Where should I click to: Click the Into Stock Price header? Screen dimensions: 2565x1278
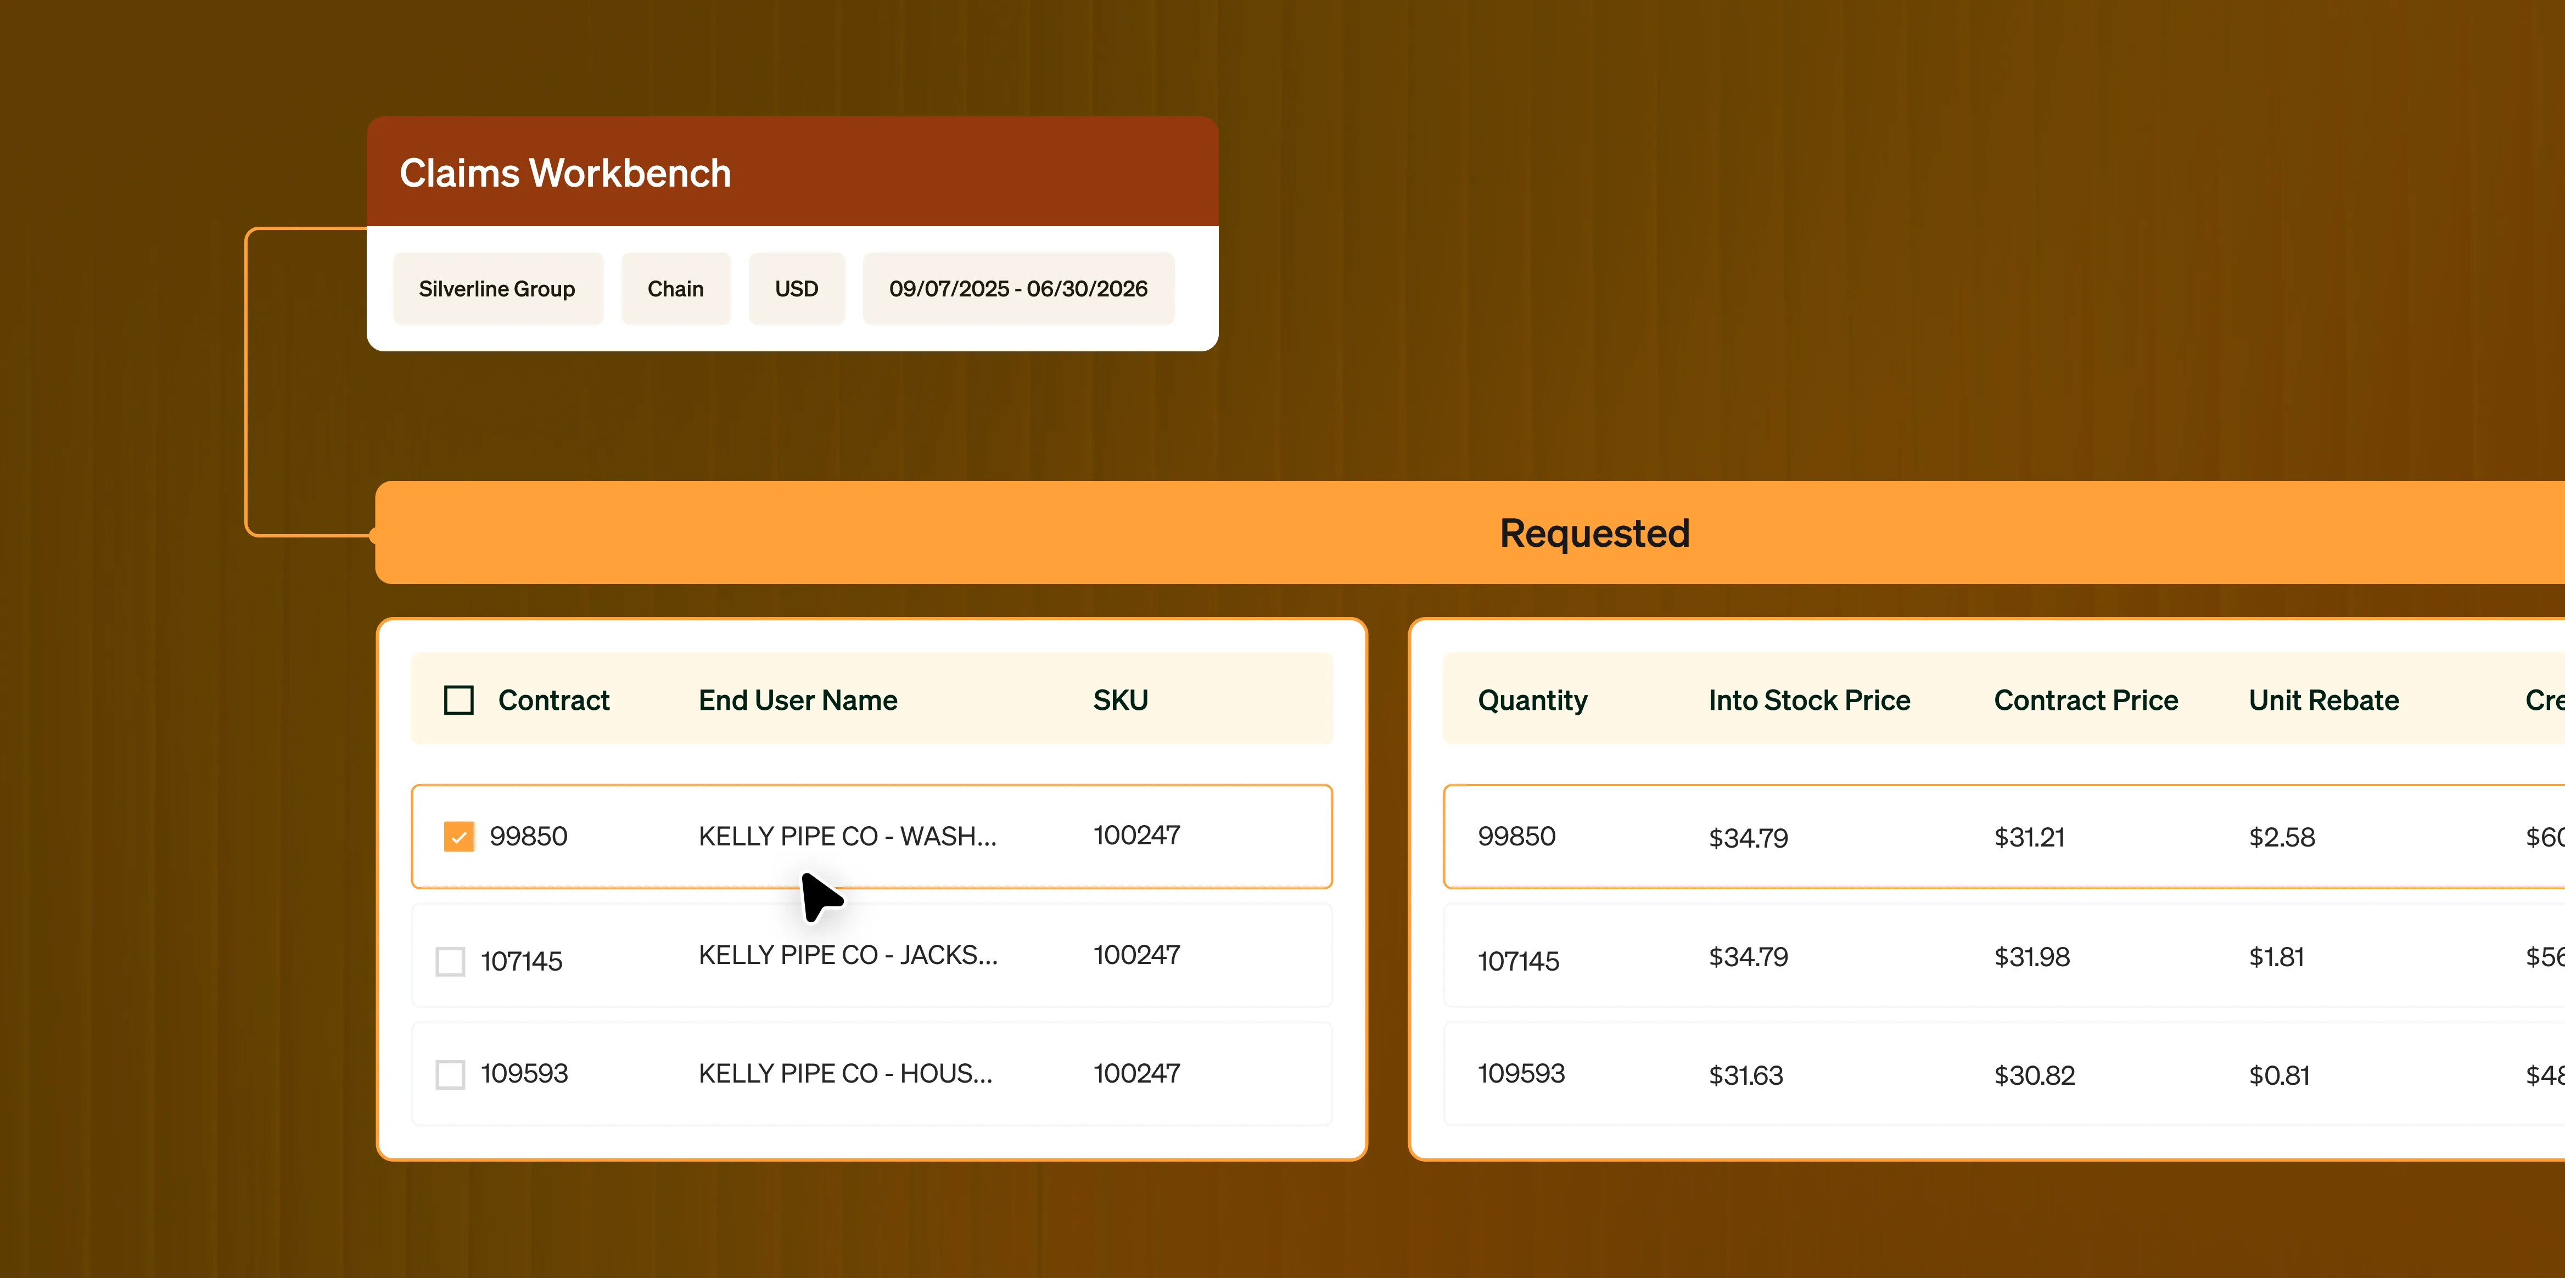tap(1808, 700)
